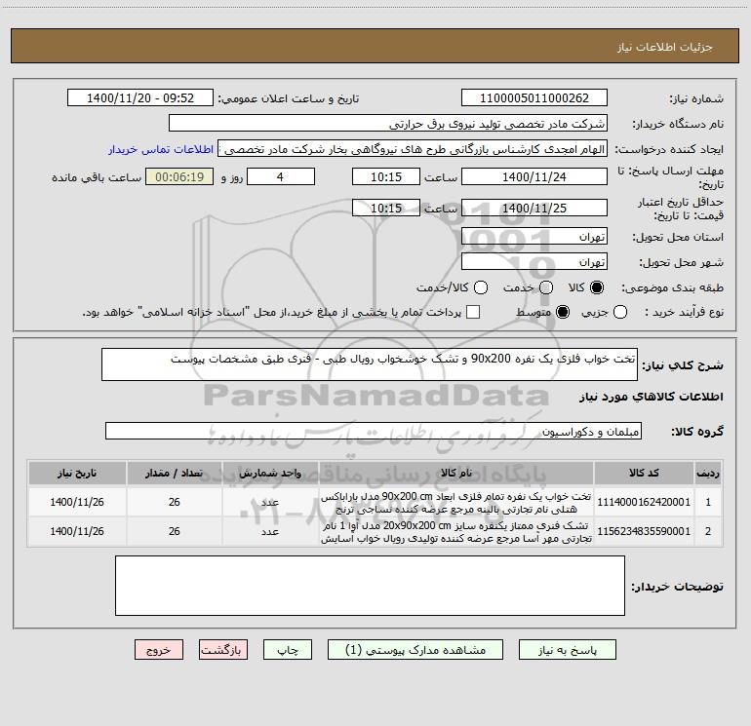The height and width of the screenshot is (726, 751).
Task: Click quantity 26 in row 2
Action: click(174, 531)
